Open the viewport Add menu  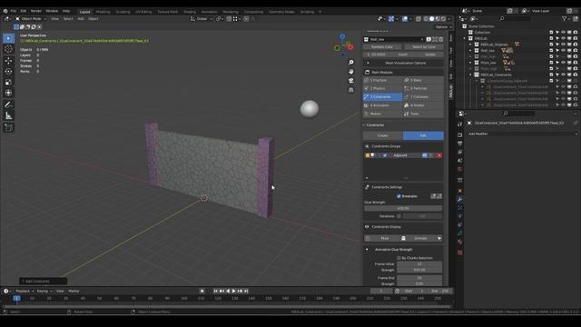click(x=81, y=18)
